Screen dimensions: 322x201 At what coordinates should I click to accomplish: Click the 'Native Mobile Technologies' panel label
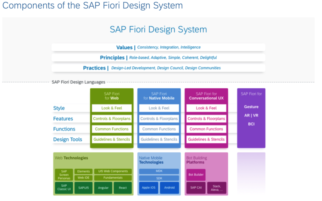click(x=151, y=160)
